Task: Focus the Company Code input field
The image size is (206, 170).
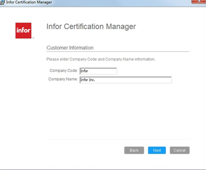Action: point(98,71)
